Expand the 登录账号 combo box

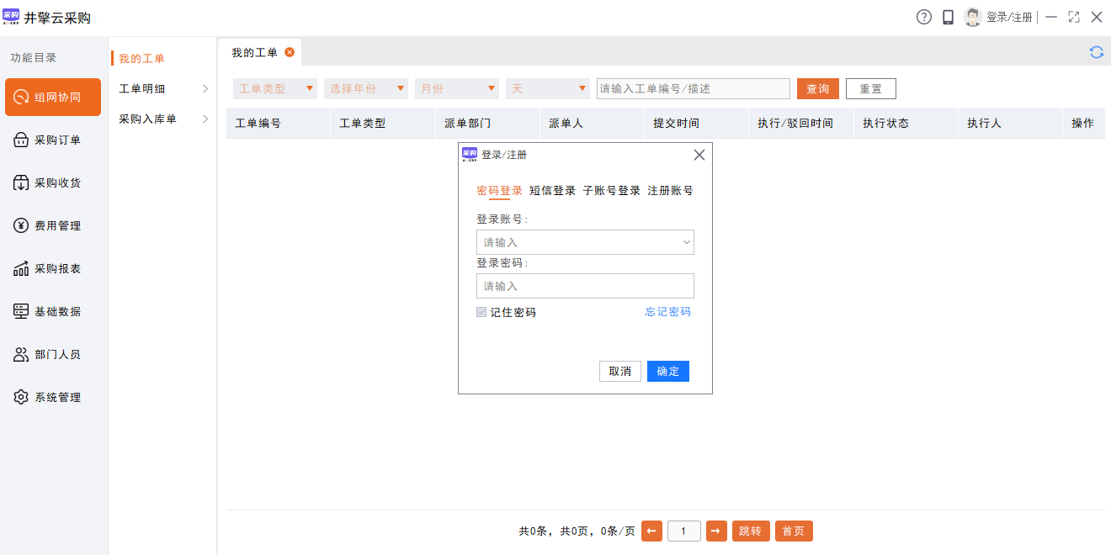(686, 242)
